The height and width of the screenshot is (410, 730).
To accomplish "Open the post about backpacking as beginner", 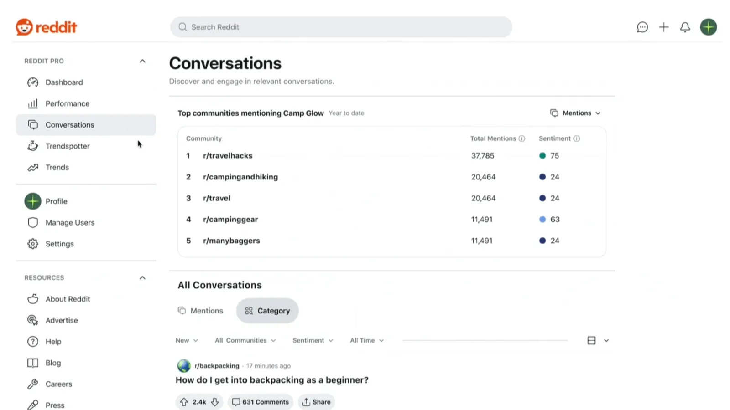I will [272, 380].
